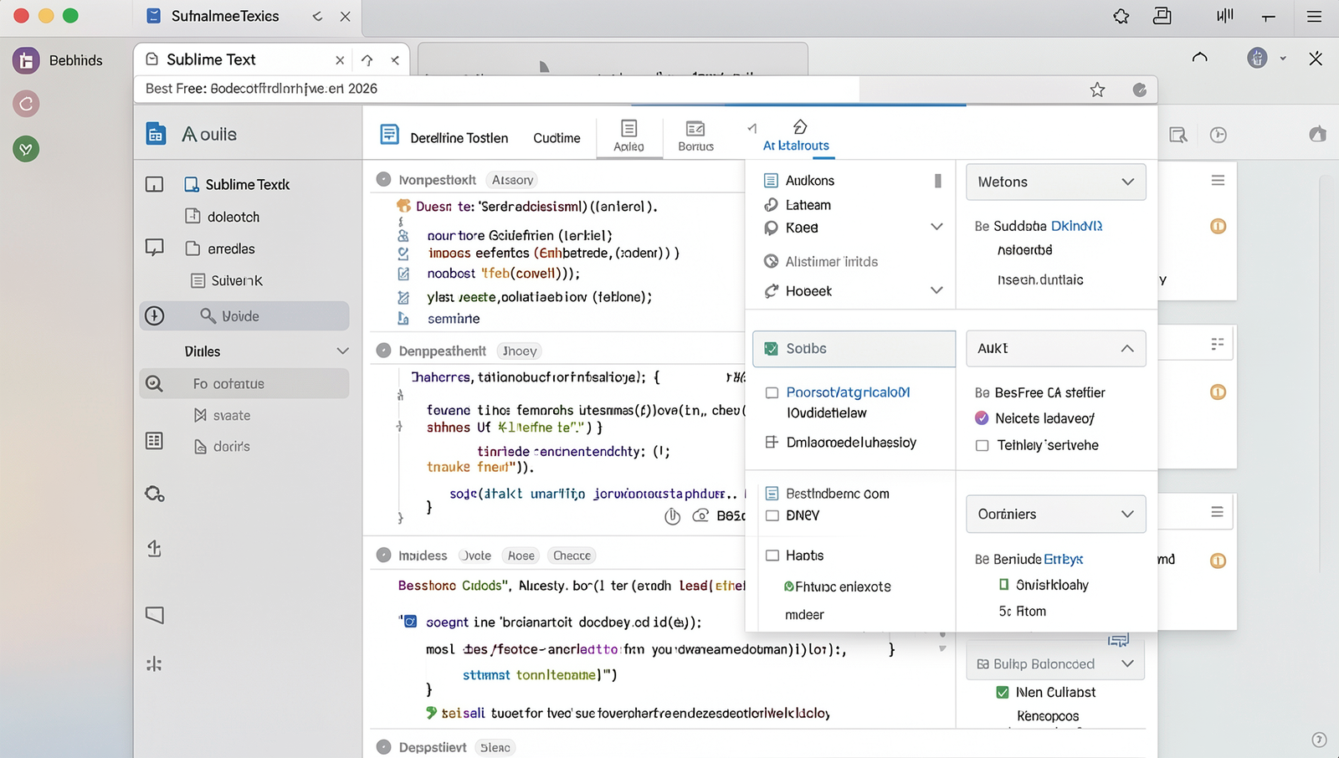Click the blue Aouile sidebar header icon

pos(156,134)
